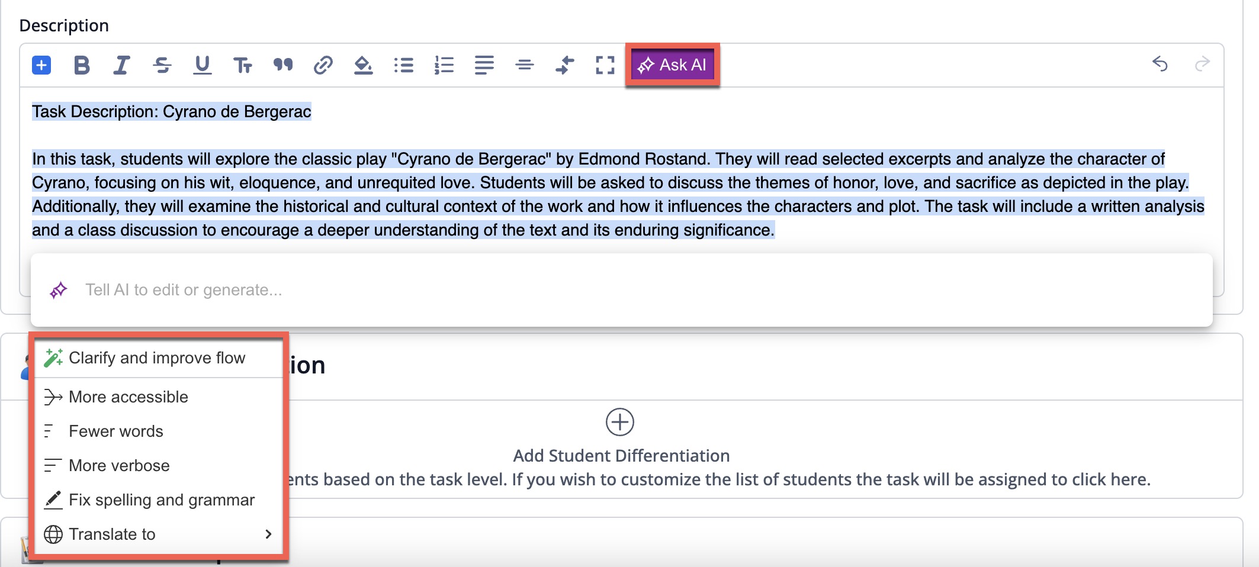Click the Add Student Differentiation plus button
Viewport: 1259px width, 567px height.
pos(619,422)
